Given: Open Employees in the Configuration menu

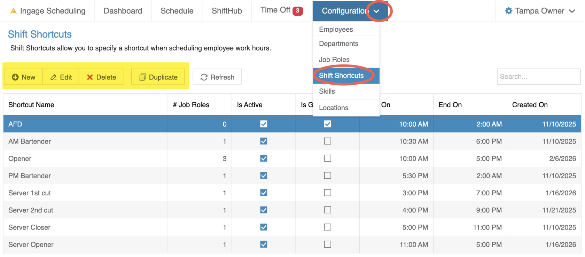Looking at the screenshot, I should [x=336, y=30].
